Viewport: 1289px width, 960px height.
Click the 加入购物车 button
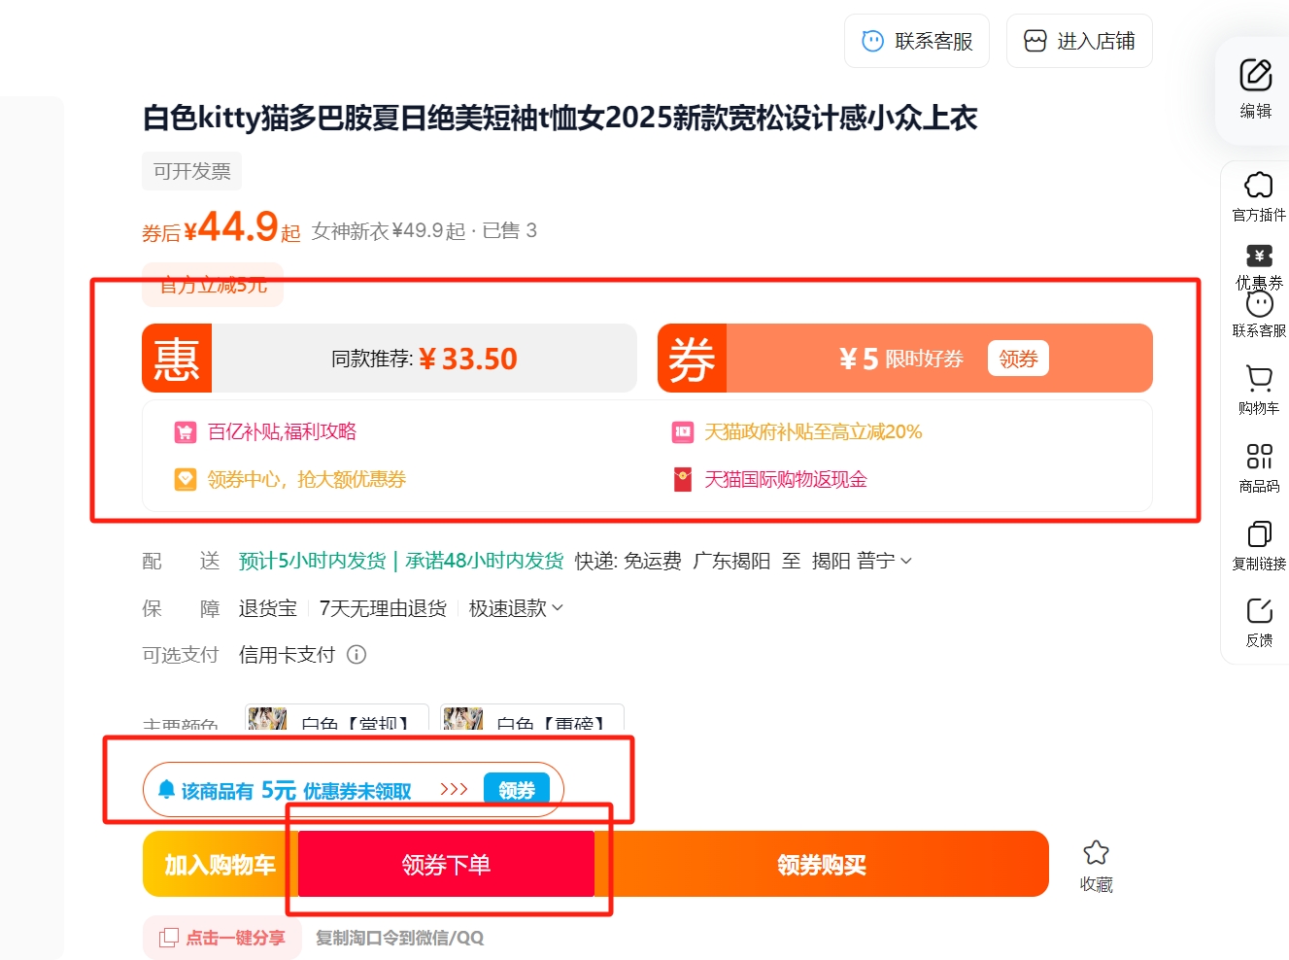(x=220, y=865)
